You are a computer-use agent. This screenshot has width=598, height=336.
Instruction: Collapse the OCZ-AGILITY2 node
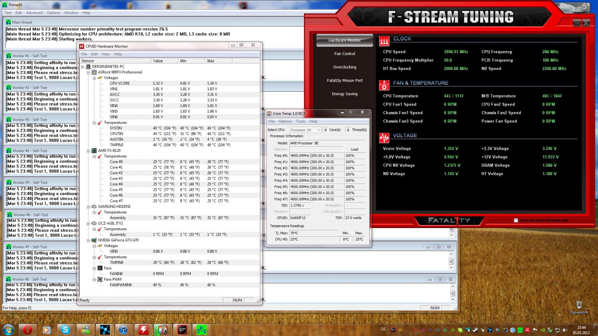click(x=89, y=223)
